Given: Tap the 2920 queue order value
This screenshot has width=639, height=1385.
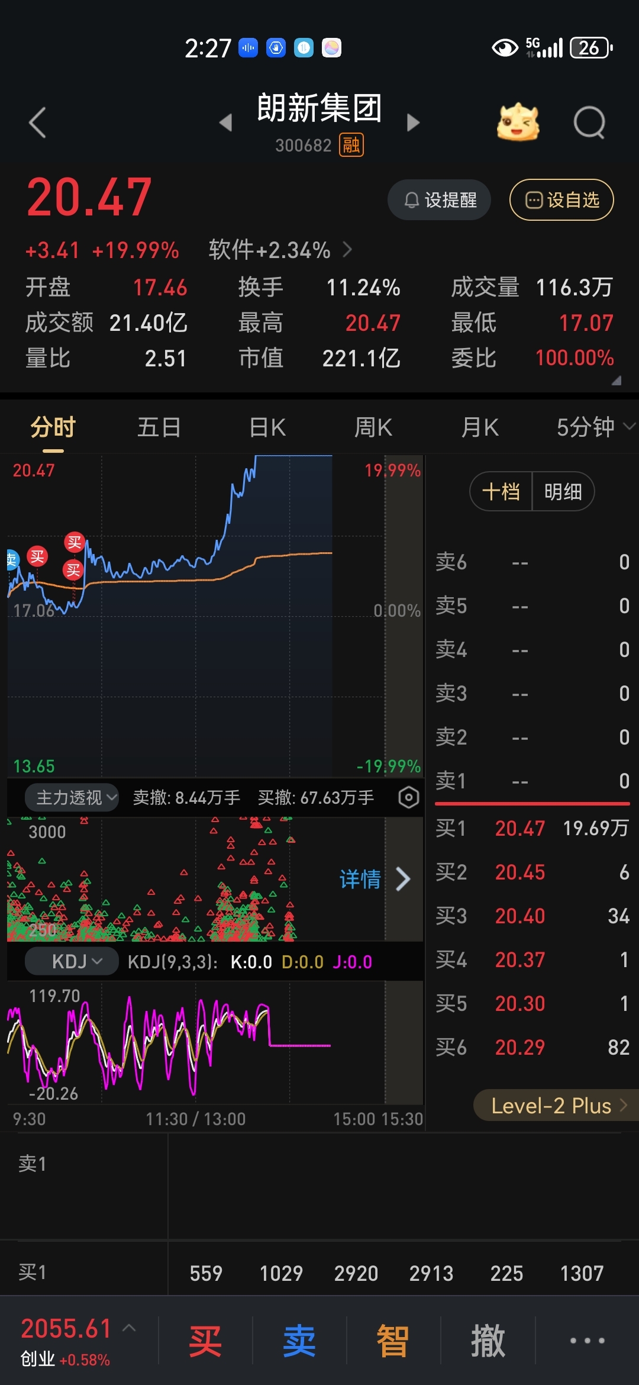Looking at the screenshot, I should [x=356, y=1273].
